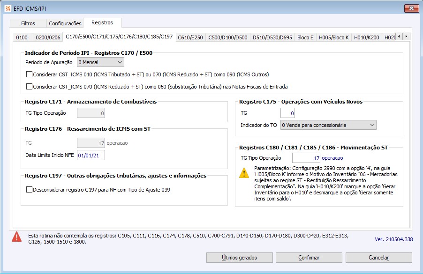Check CST_ICMS 070 como 060 option

point(29,87)
